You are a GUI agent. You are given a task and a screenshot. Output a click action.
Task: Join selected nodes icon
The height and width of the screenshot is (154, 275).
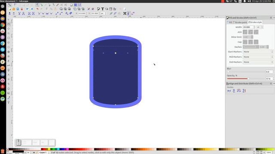pyautogui.click(x=19, y=13)
